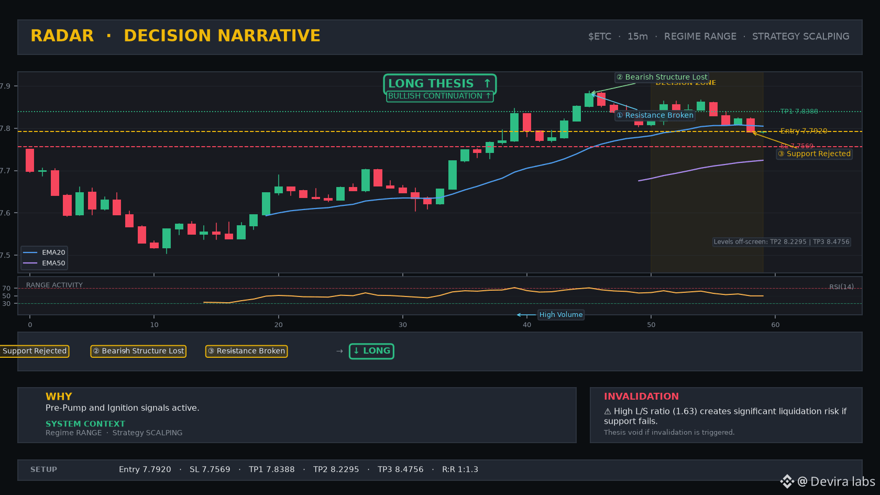The image size is (880, 495).
Task: Click the Devira labs logo icon
Action: click(787, 481)
